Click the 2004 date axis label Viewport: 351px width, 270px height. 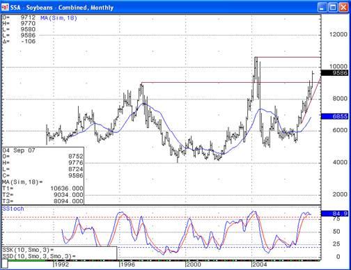[x=260, y=264]
